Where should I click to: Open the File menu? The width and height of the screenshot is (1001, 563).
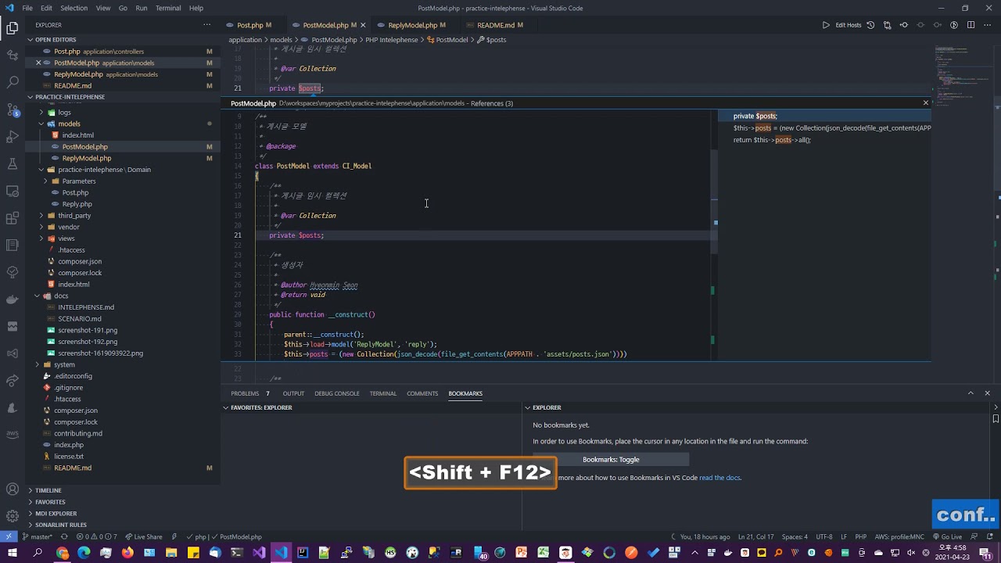pyautogui.click(x=27, y=8)
